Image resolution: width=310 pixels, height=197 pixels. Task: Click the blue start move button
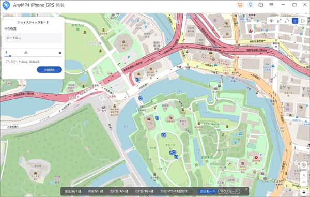coord(50,70)
